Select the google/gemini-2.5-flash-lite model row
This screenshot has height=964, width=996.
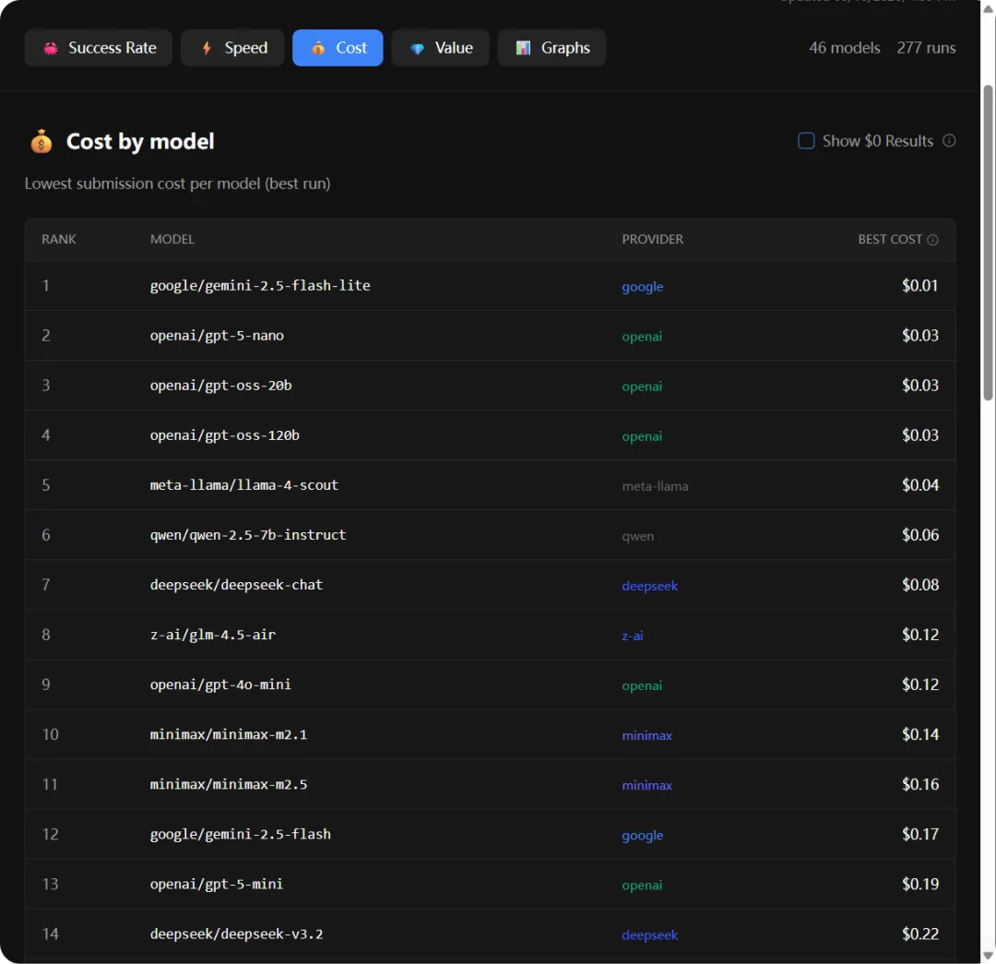(x=490, y=286)
